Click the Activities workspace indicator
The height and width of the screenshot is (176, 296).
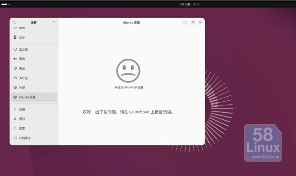pyautogui.click(x=5, y=4)
